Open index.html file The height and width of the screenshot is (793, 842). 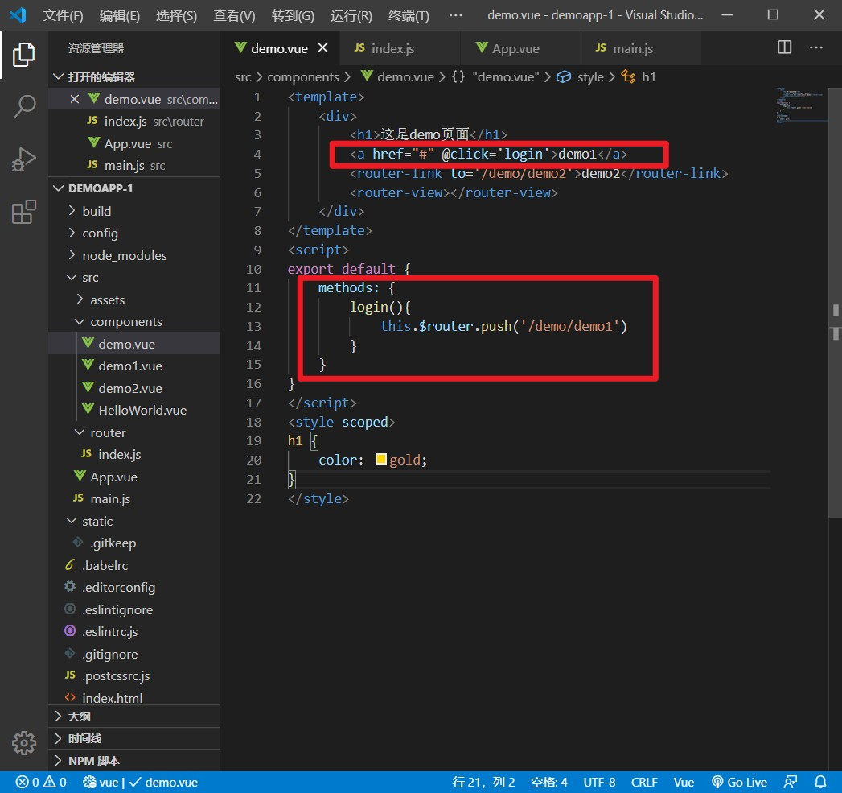point(134,698)
